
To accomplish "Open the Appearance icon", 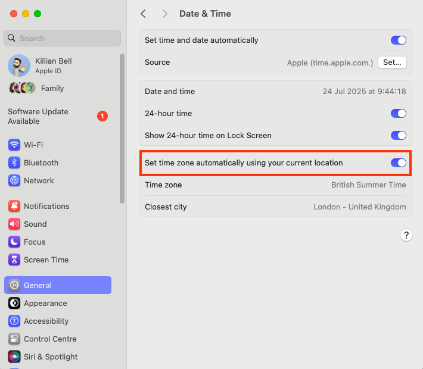I will tap(14, 303).
